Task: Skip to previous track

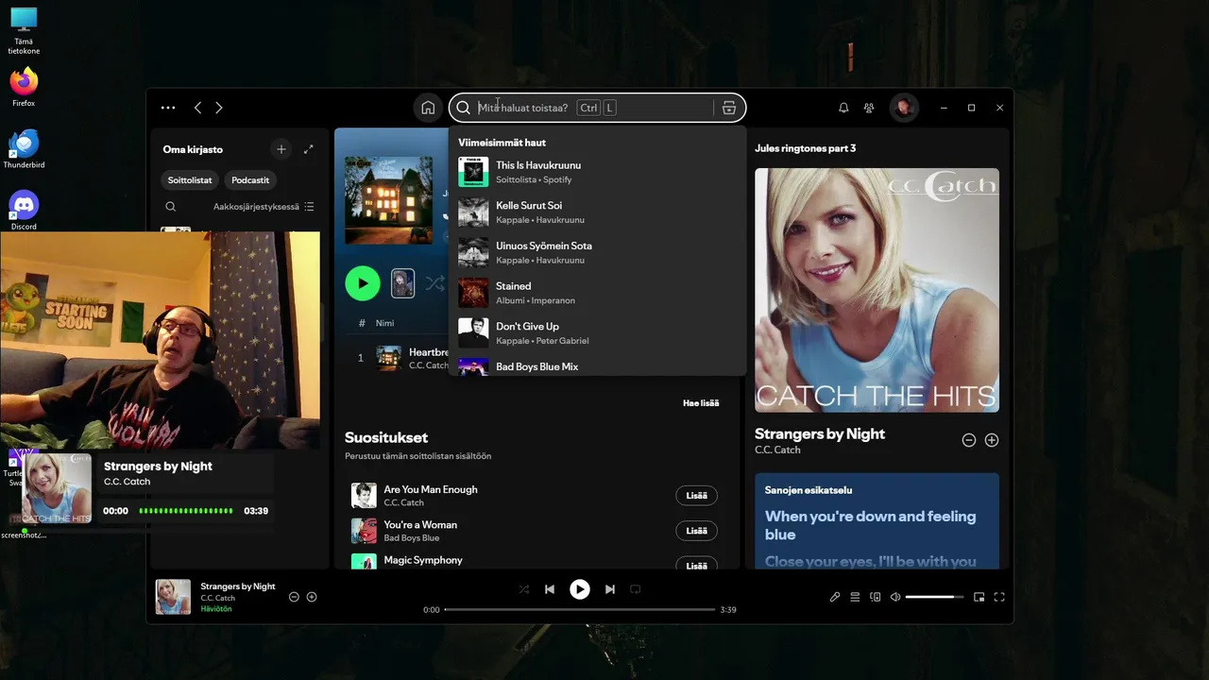Action: [x=550, y=589]
